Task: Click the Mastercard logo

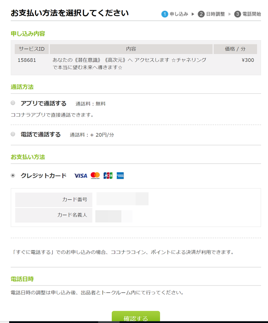Action: [x=95, y=175]
